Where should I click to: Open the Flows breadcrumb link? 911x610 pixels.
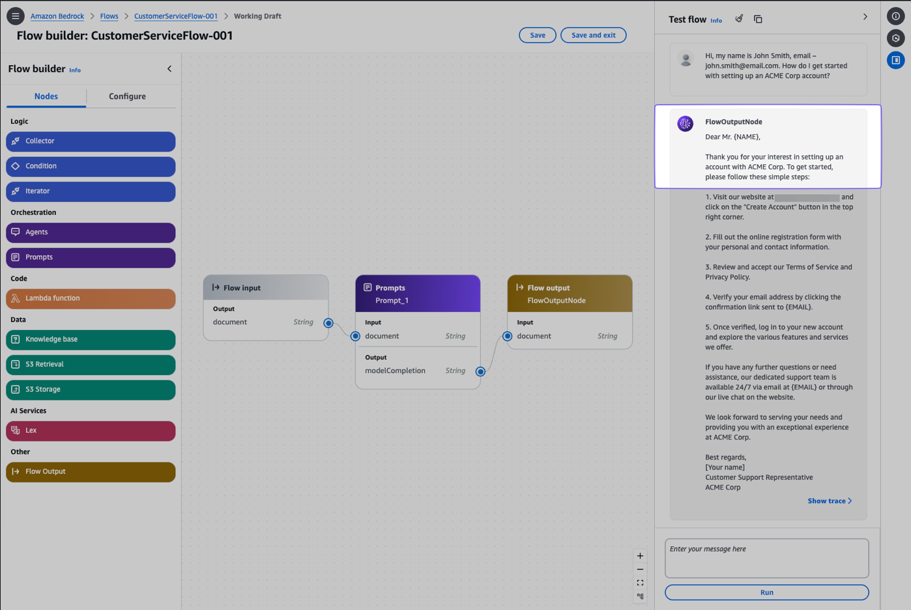[x=109, y=16]
